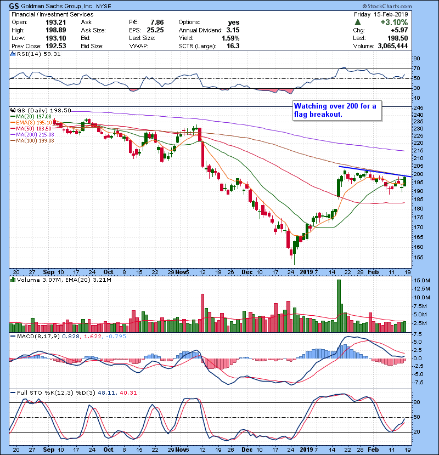Screen dimensions: 439x455
Task: Click the Last value 198.50
Action: (397, 38)
